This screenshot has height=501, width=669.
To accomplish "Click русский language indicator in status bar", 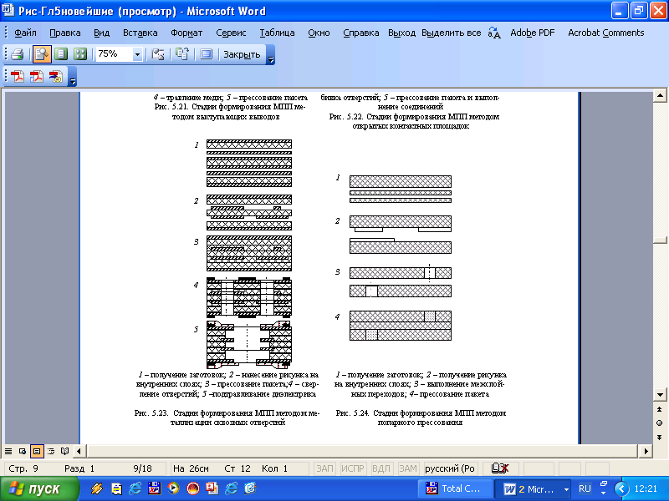I will tap(450, 468).
